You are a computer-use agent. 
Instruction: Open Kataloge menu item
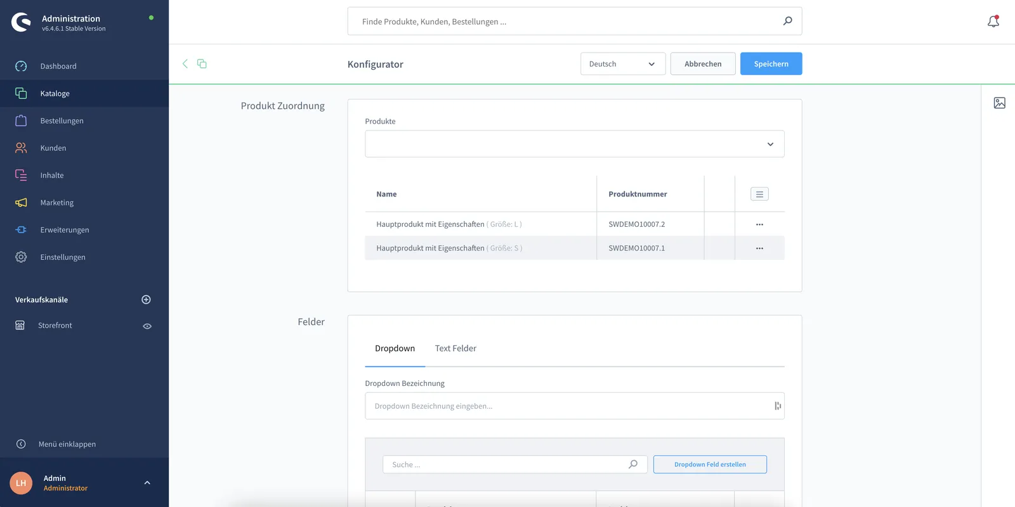pos(84,93)
